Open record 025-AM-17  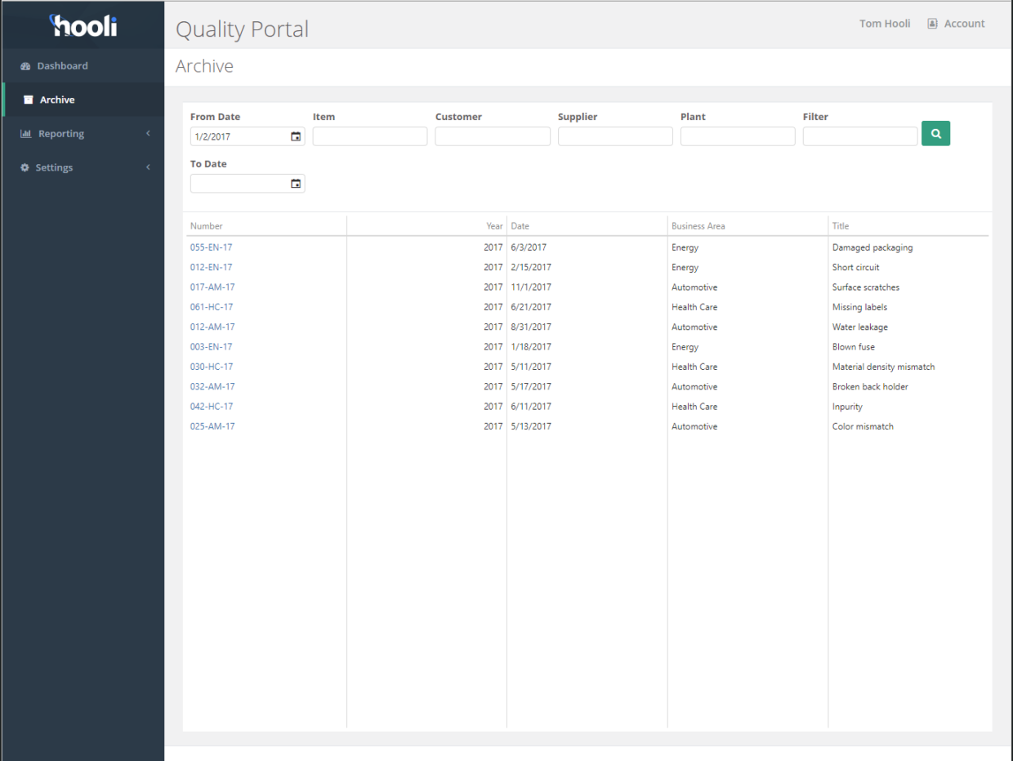pyautogui.click(x=212, y=426)
